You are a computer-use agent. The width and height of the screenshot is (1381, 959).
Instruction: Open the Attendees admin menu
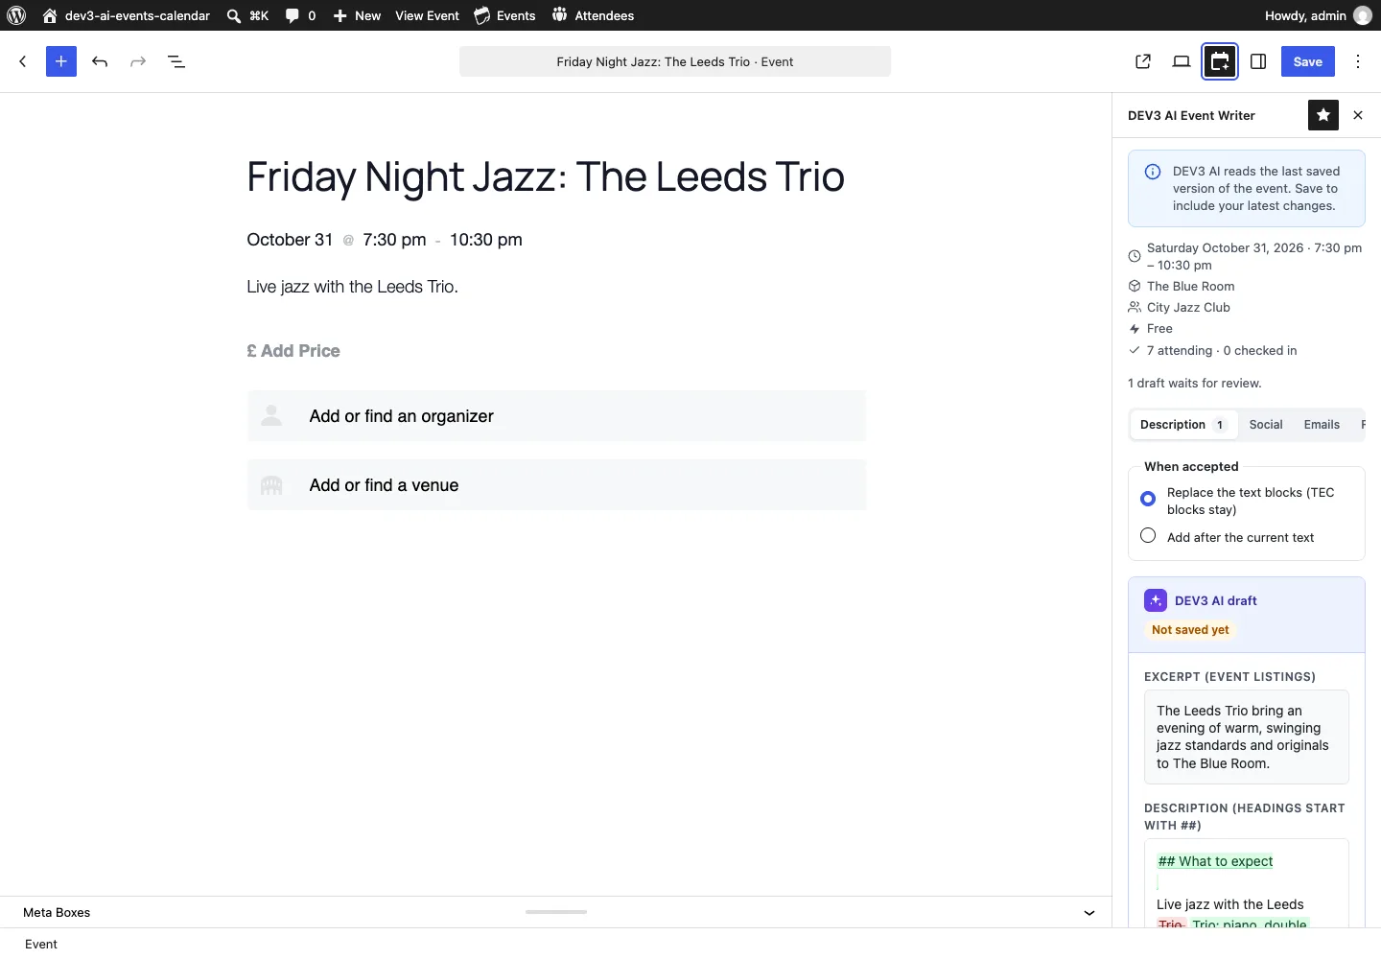593,15
